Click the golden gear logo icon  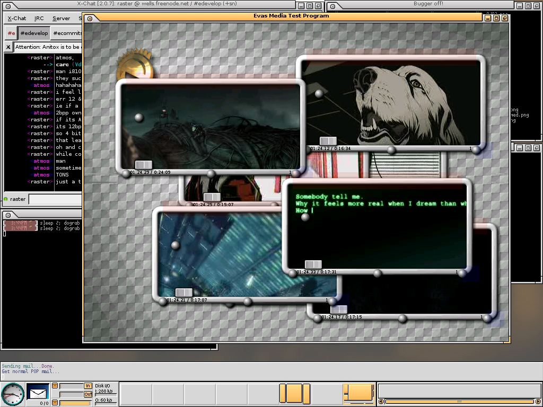[133, 65]
